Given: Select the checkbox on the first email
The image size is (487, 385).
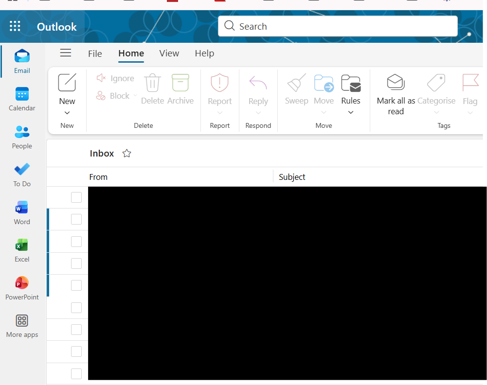Looking at the screenshot, I should 76,197.
